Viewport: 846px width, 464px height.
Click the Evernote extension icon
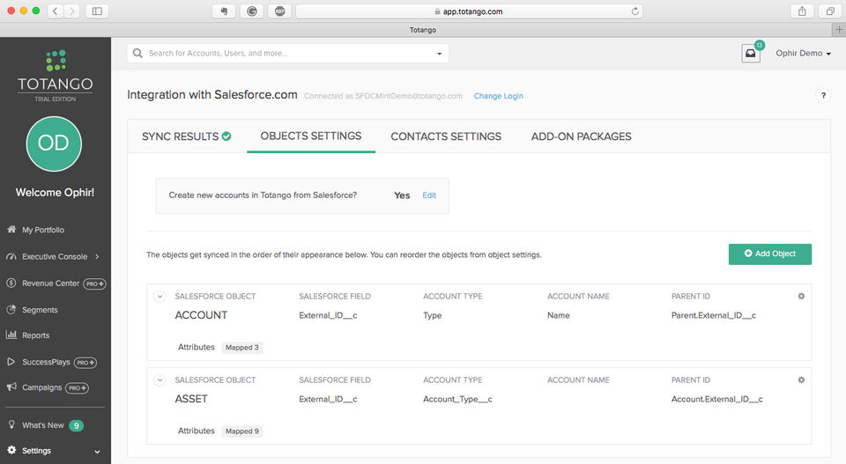tap(223, 11)
